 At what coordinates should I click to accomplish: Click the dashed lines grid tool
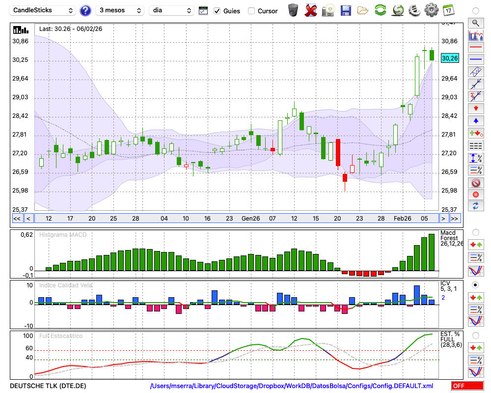[476, 146]
